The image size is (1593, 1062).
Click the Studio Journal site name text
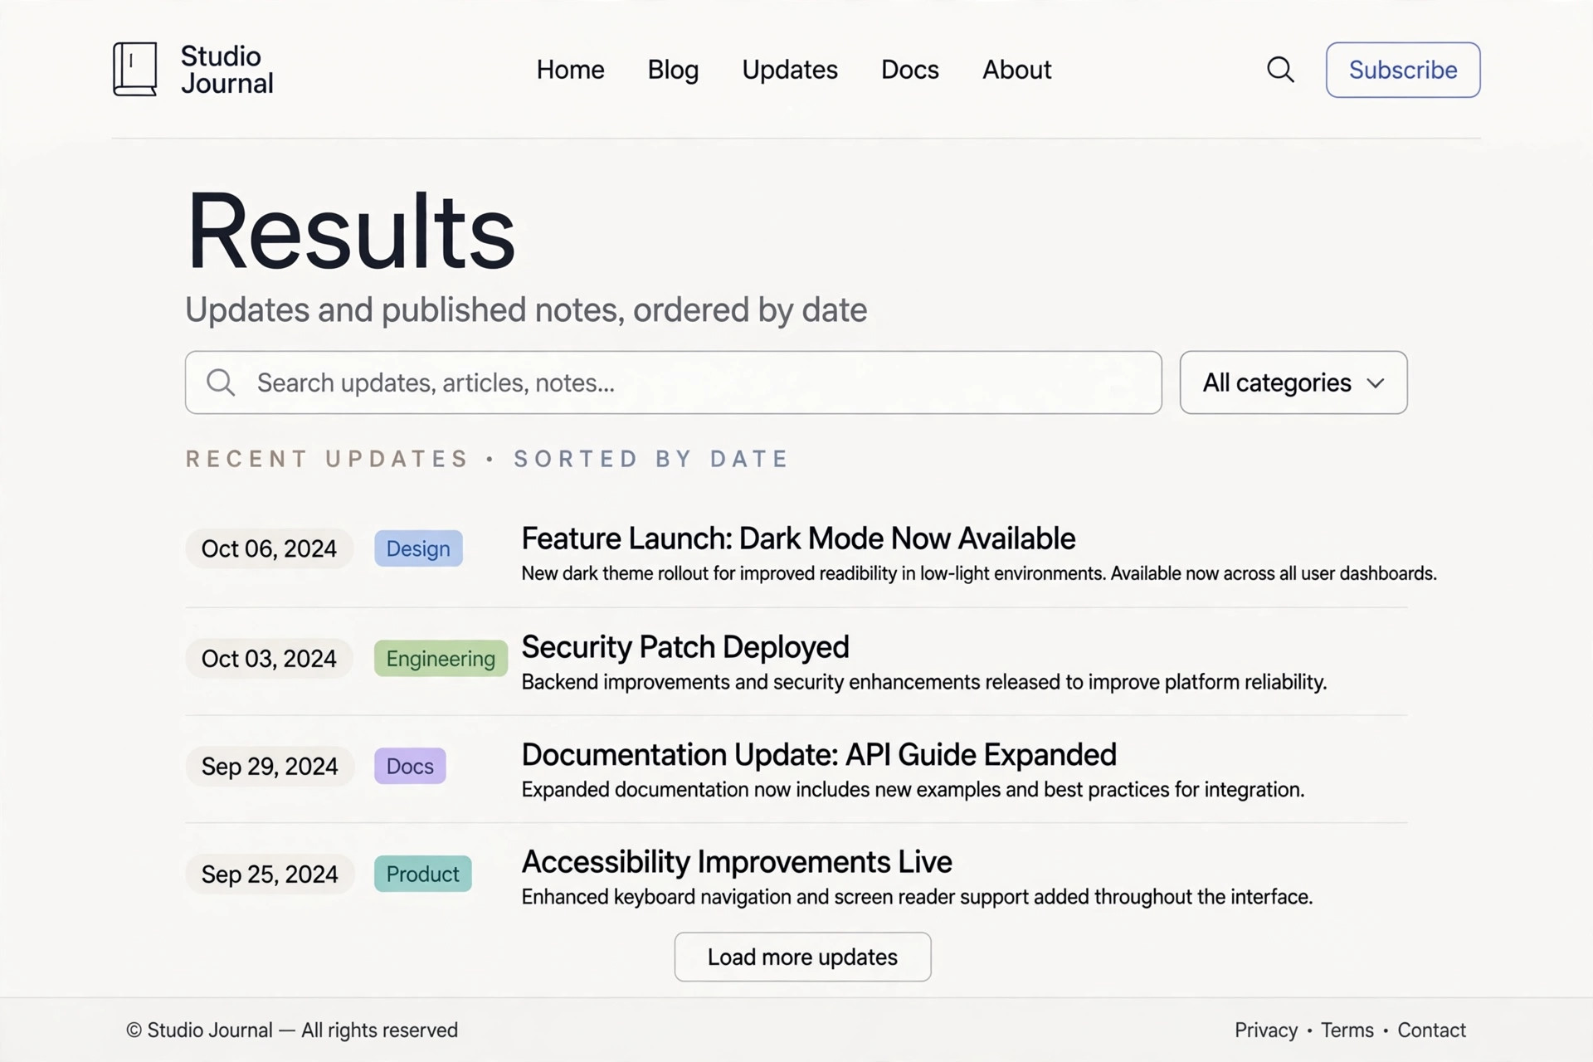tap(227, 70)
